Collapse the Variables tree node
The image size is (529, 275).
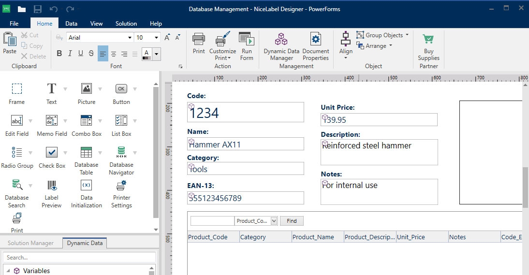(x=8, y=271)
